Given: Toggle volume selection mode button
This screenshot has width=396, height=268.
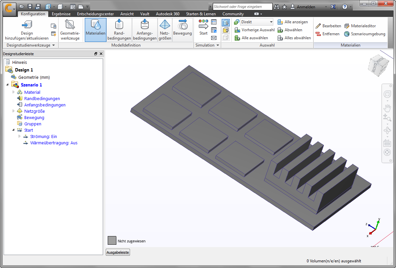Looking at the screenshot, I should [x=225, y=23].
